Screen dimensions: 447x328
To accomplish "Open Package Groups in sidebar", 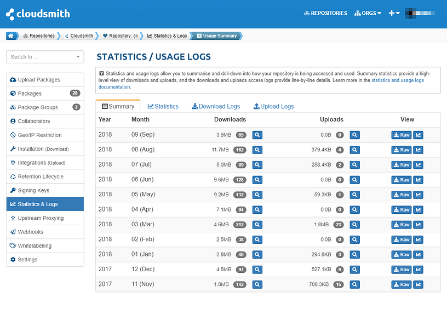I will (45, 107).
